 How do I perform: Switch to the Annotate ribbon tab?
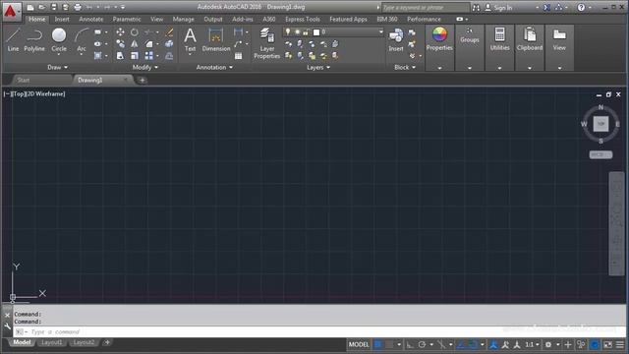[x=91, y=19]
